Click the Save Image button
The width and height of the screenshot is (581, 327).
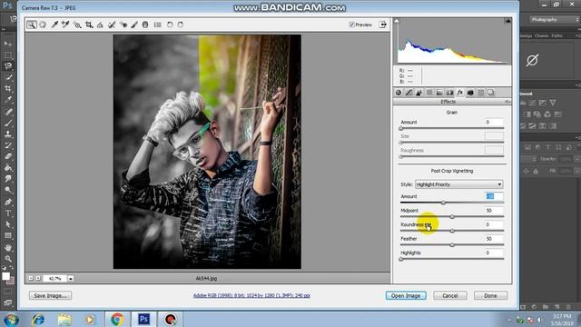(51, 295)
